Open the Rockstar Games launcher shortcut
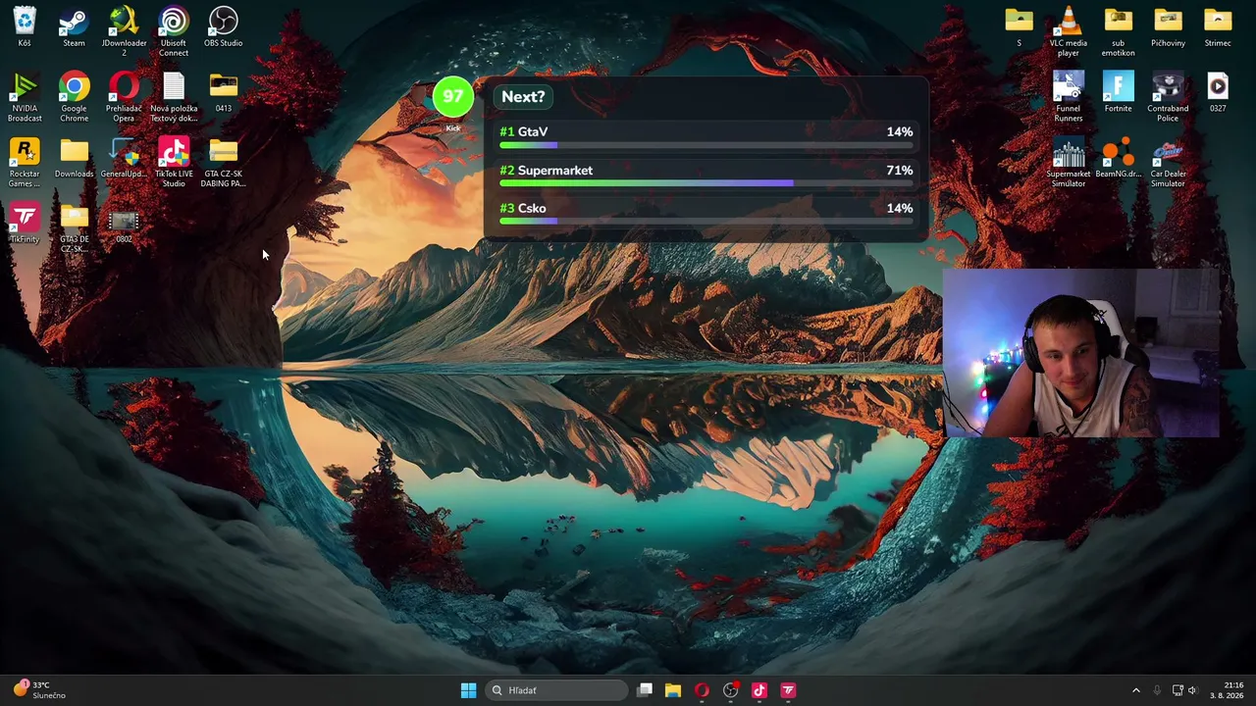The width and height of the screenshot is (1256, 706). (x=25, y=163)
